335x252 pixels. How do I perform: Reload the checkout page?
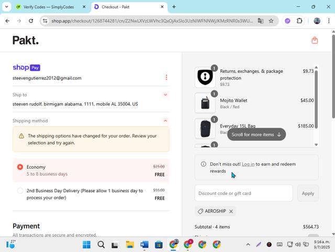point(31,21)
